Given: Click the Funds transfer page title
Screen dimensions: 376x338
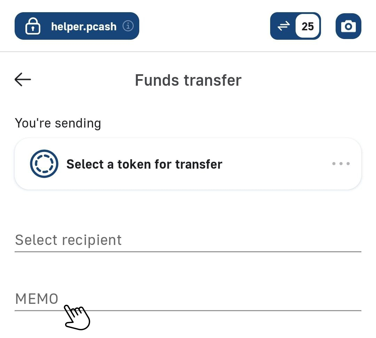Looking at the screenshot, I should (188, 80).
